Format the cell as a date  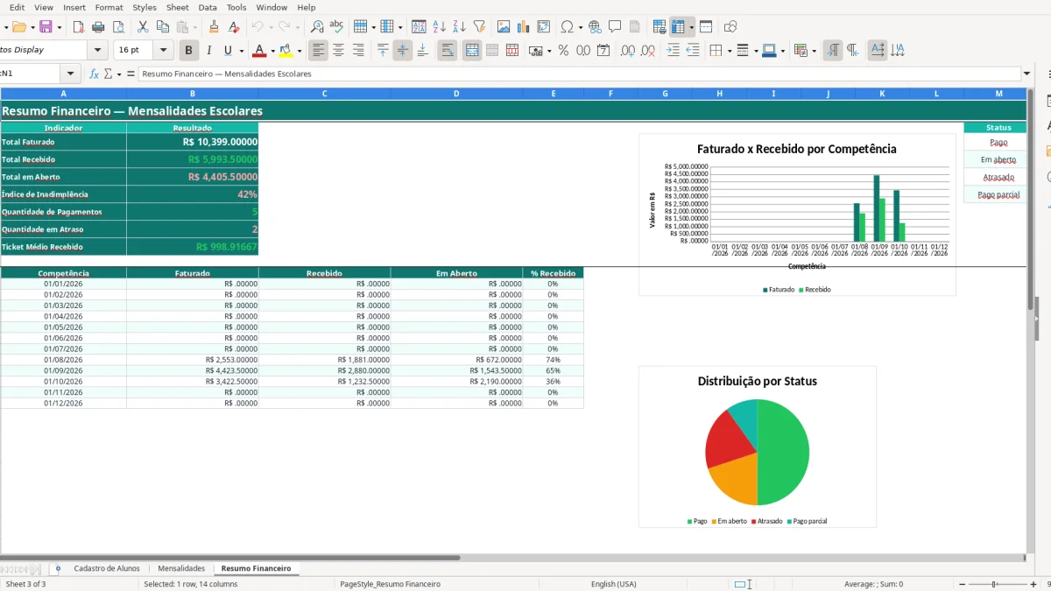[603, 51]
